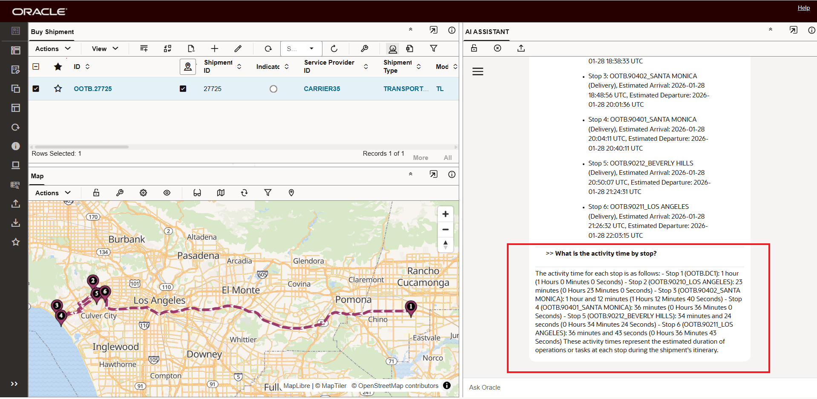Uncheck the row checkbox for OOTB.27725
The width and height of the screenshot is (817, 399).
click(36, 88)
